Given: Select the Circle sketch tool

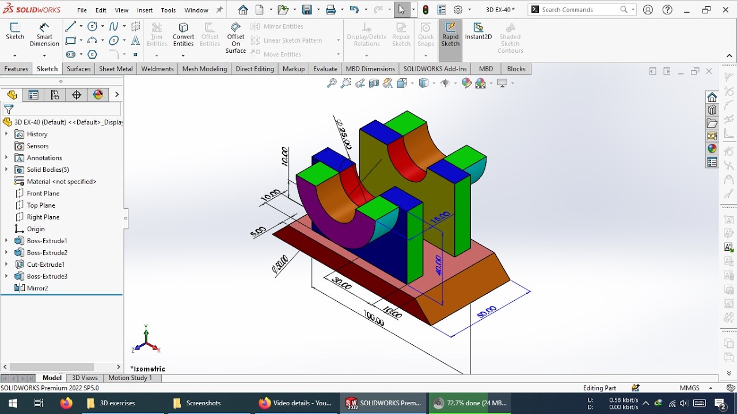Looking at the screenshot, I should (x=92, y=26).
